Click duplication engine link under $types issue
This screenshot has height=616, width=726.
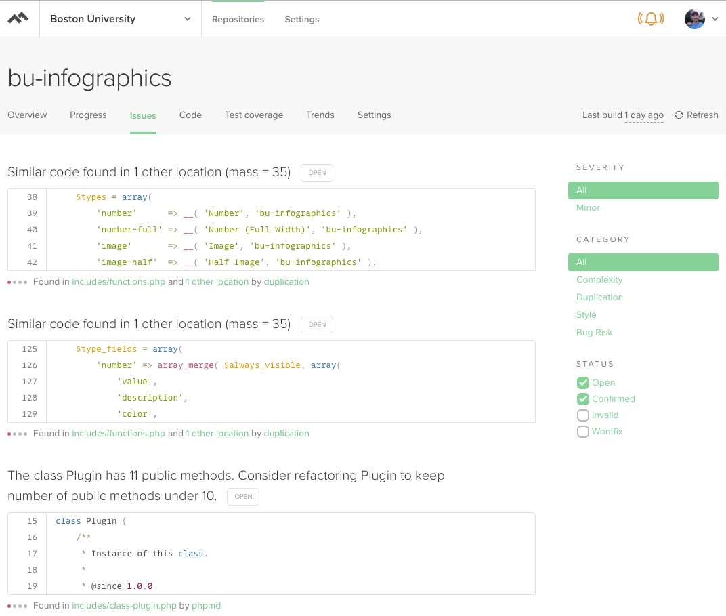(x=286, y=282)
